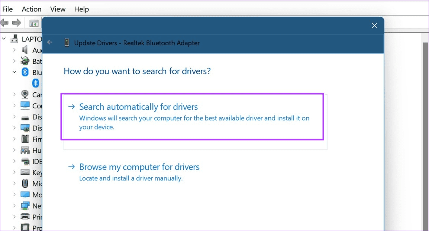Select the audio speaker icon
This screenshot has height=231, width=429.
pos(25,50)
